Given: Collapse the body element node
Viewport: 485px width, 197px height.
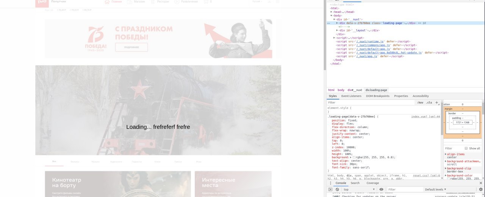Looking at the screenshot, I should click(x=332, y=16).
